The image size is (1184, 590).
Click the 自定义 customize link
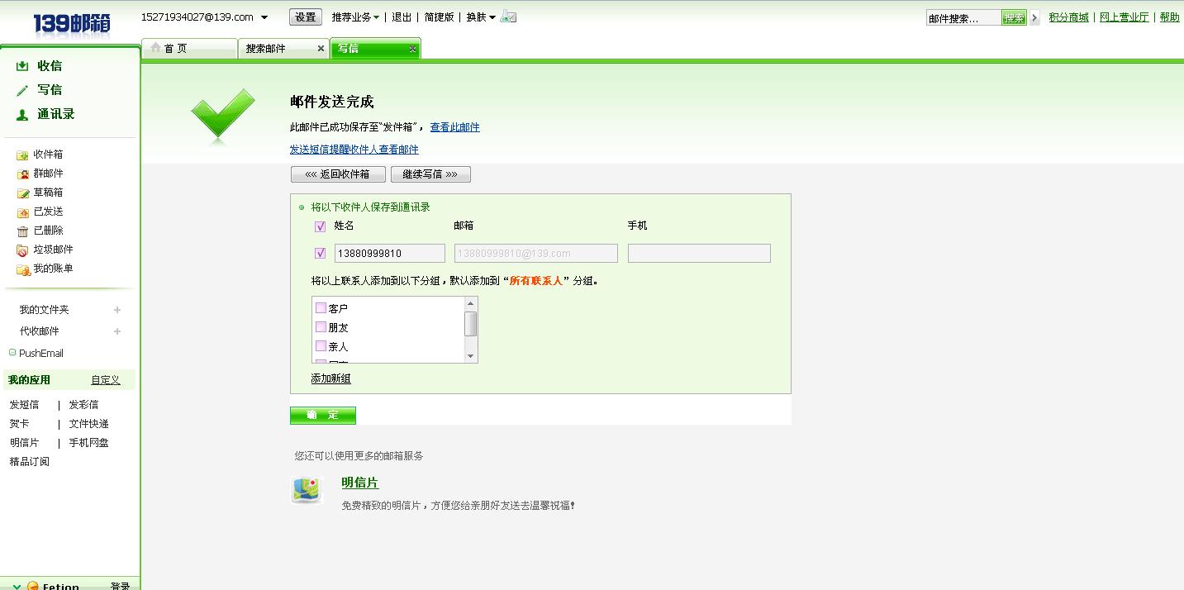[106, 380]
